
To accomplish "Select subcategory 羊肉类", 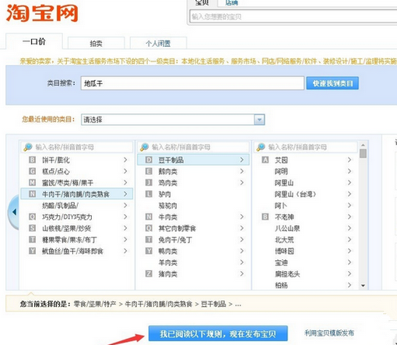I will (193, 262).
